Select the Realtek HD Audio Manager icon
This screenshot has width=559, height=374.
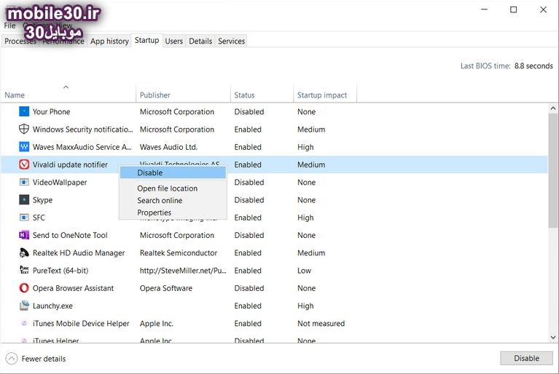(24, 253)
